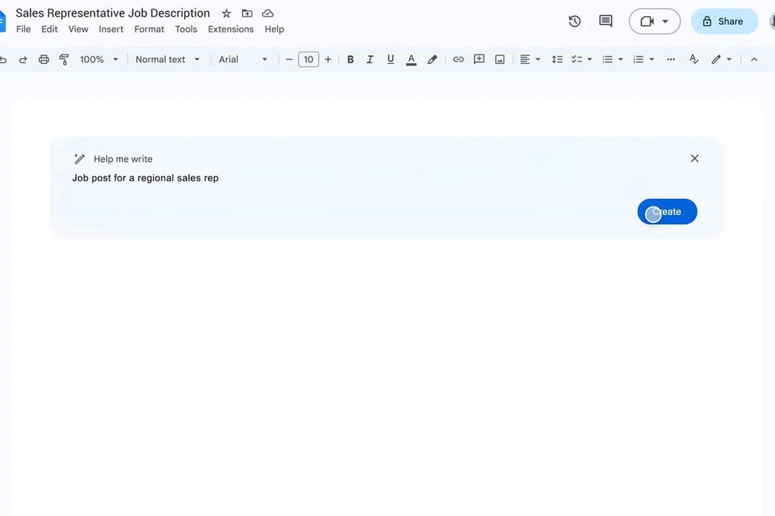The image size is (775, 516).
Task: Star the document title
Action: (x=226, y=14)
